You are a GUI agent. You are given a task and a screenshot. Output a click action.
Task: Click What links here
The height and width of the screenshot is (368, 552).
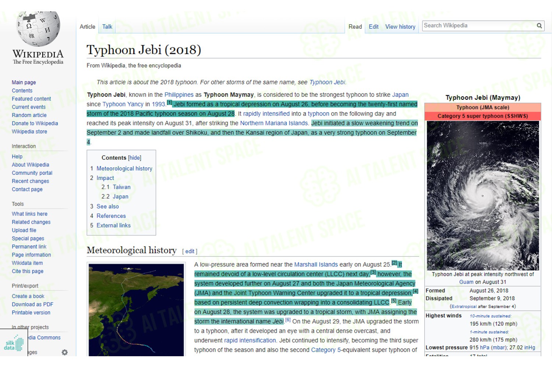click(29, 214)
